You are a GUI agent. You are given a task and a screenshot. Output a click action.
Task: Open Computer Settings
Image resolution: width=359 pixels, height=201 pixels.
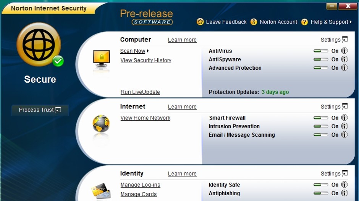pos(330,40)
